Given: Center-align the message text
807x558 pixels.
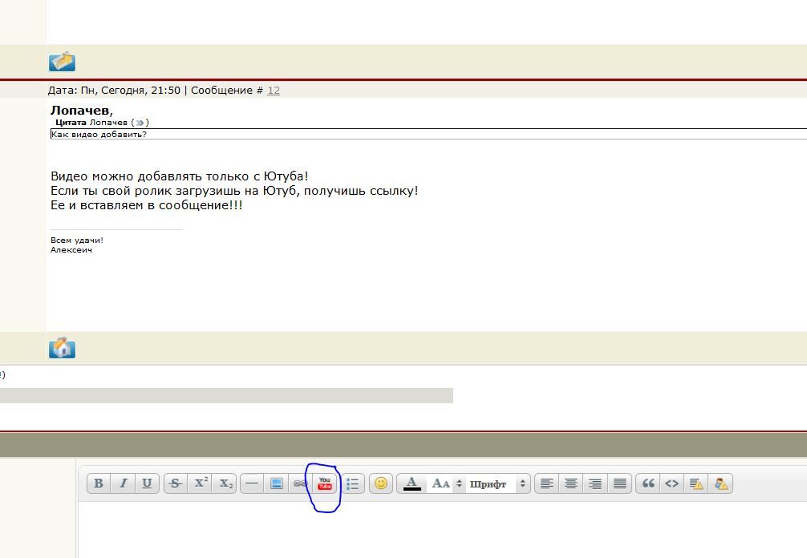Looking at the screenshot, I should pyautogui.click(x=571, y=483).
